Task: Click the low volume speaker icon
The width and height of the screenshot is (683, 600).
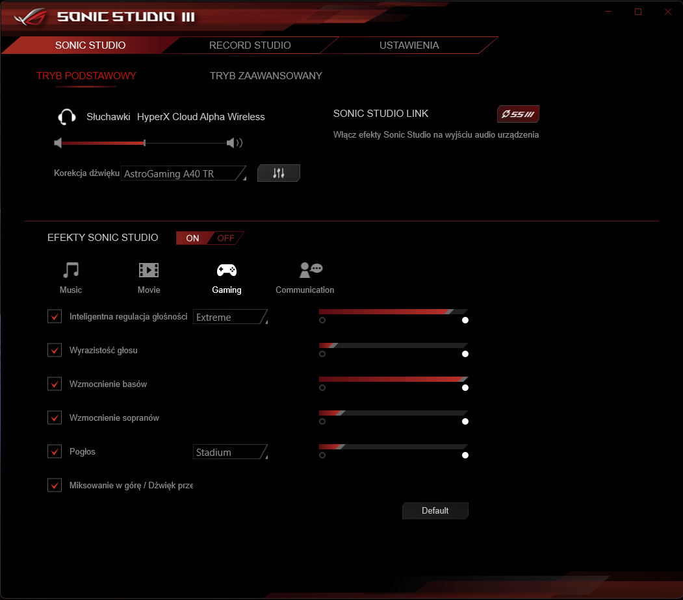Action: [58, 143]
